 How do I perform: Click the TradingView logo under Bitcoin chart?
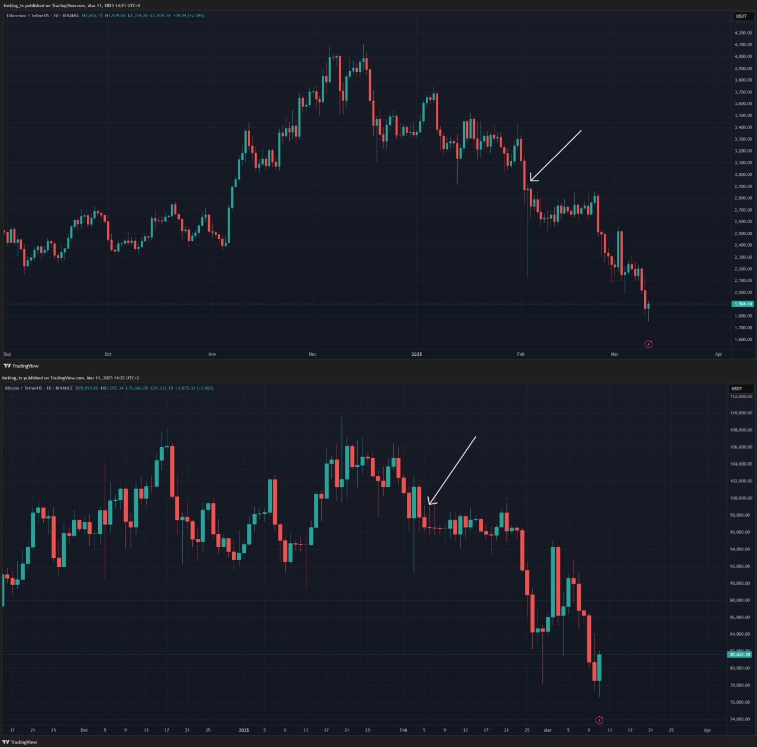pos(21,742)
